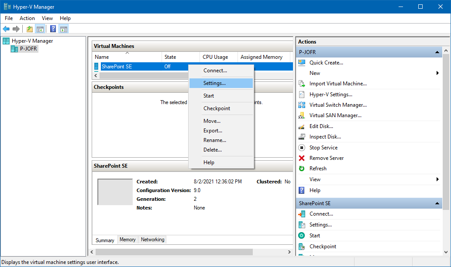Expand the View submenu in Actions
This screenshot has width=451, height=267.
[x=437, y=179]
